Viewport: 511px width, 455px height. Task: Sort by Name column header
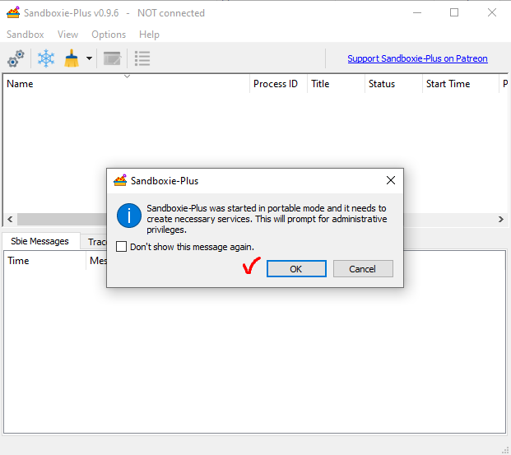127,84
